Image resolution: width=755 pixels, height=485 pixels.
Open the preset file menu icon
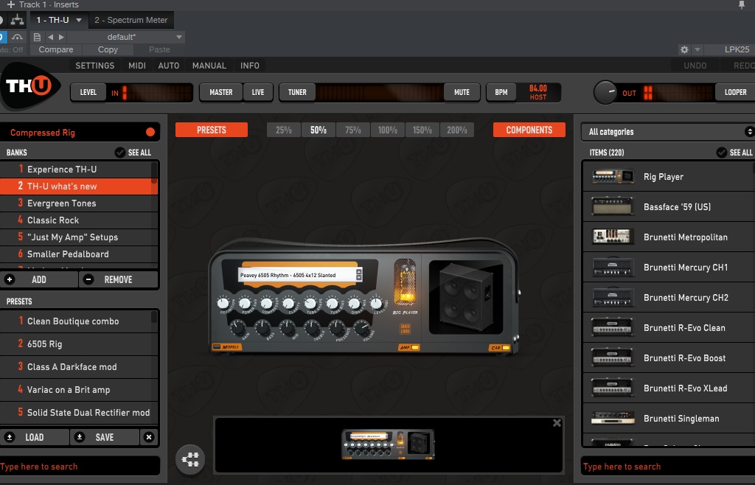[37, 37]
